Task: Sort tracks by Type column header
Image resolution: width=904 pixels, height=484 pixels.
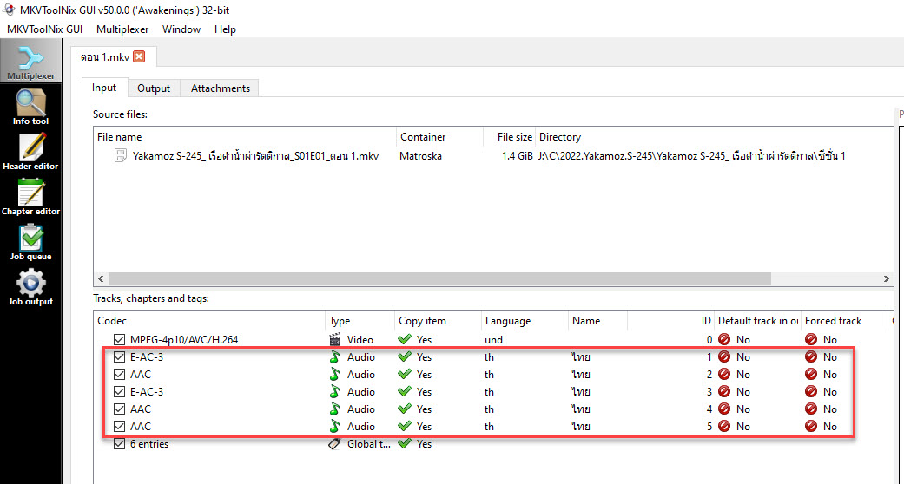Action: [x=360, y=321]
